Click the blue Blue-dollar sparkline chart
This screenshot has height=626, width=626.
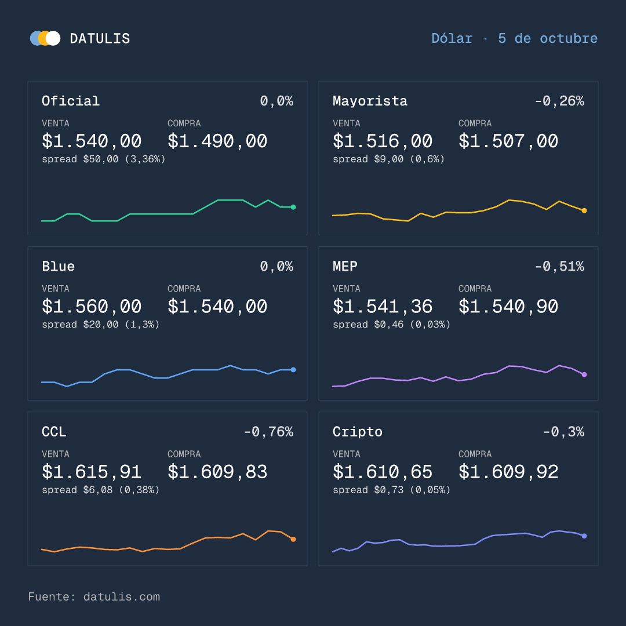coord(168,376)
